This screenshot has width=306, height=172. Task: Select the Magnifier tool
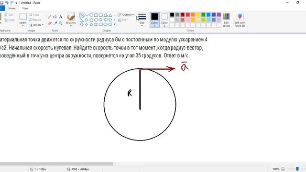[x=61, y=23]
